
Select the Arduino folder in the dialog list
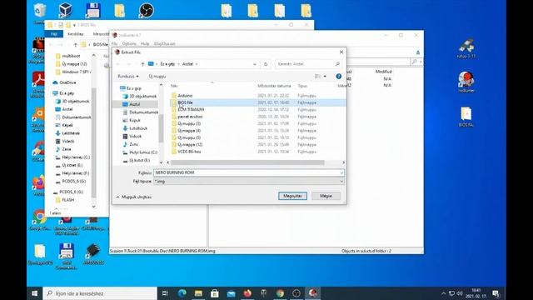tap(185, 96)
